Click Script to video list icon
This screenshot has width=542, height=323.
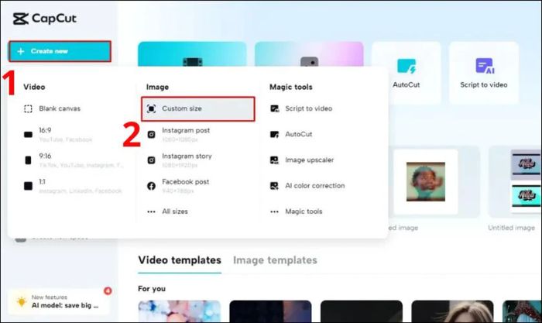pos(274,108)
